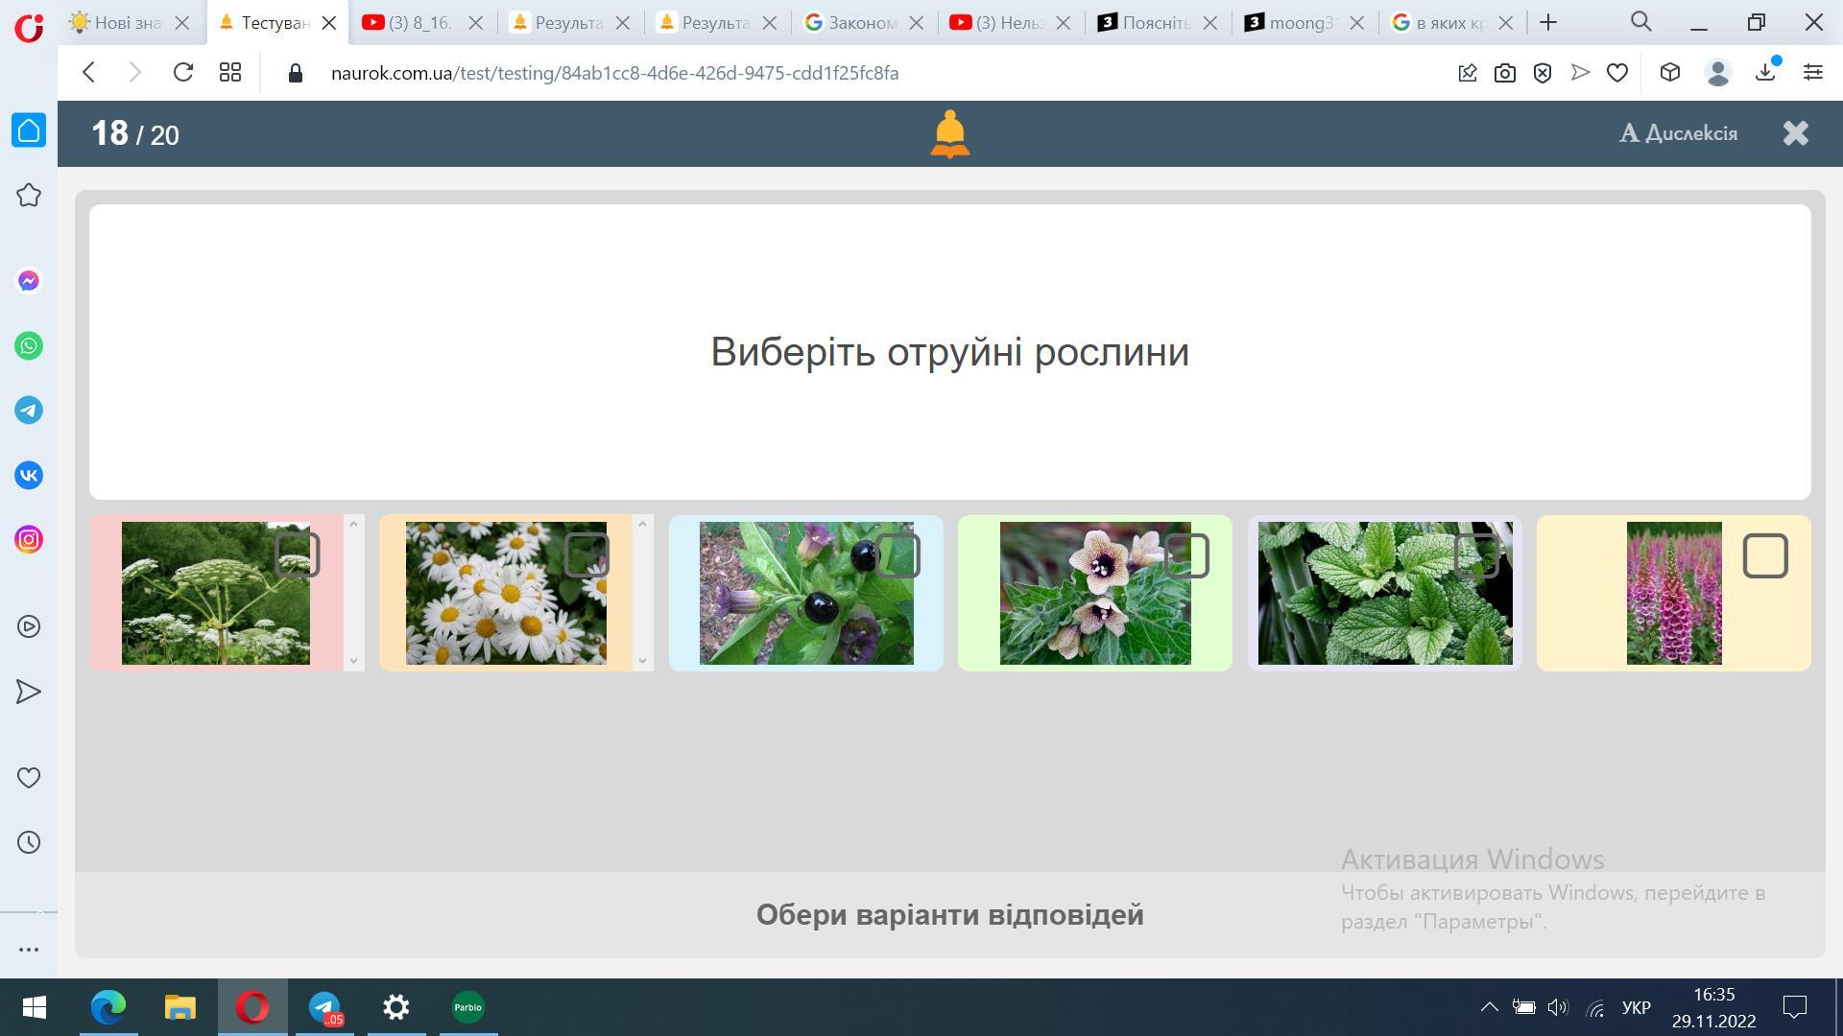Open the foxglove flowers image
The height and width of the screenshot is (1036, 1843).
1674,594
